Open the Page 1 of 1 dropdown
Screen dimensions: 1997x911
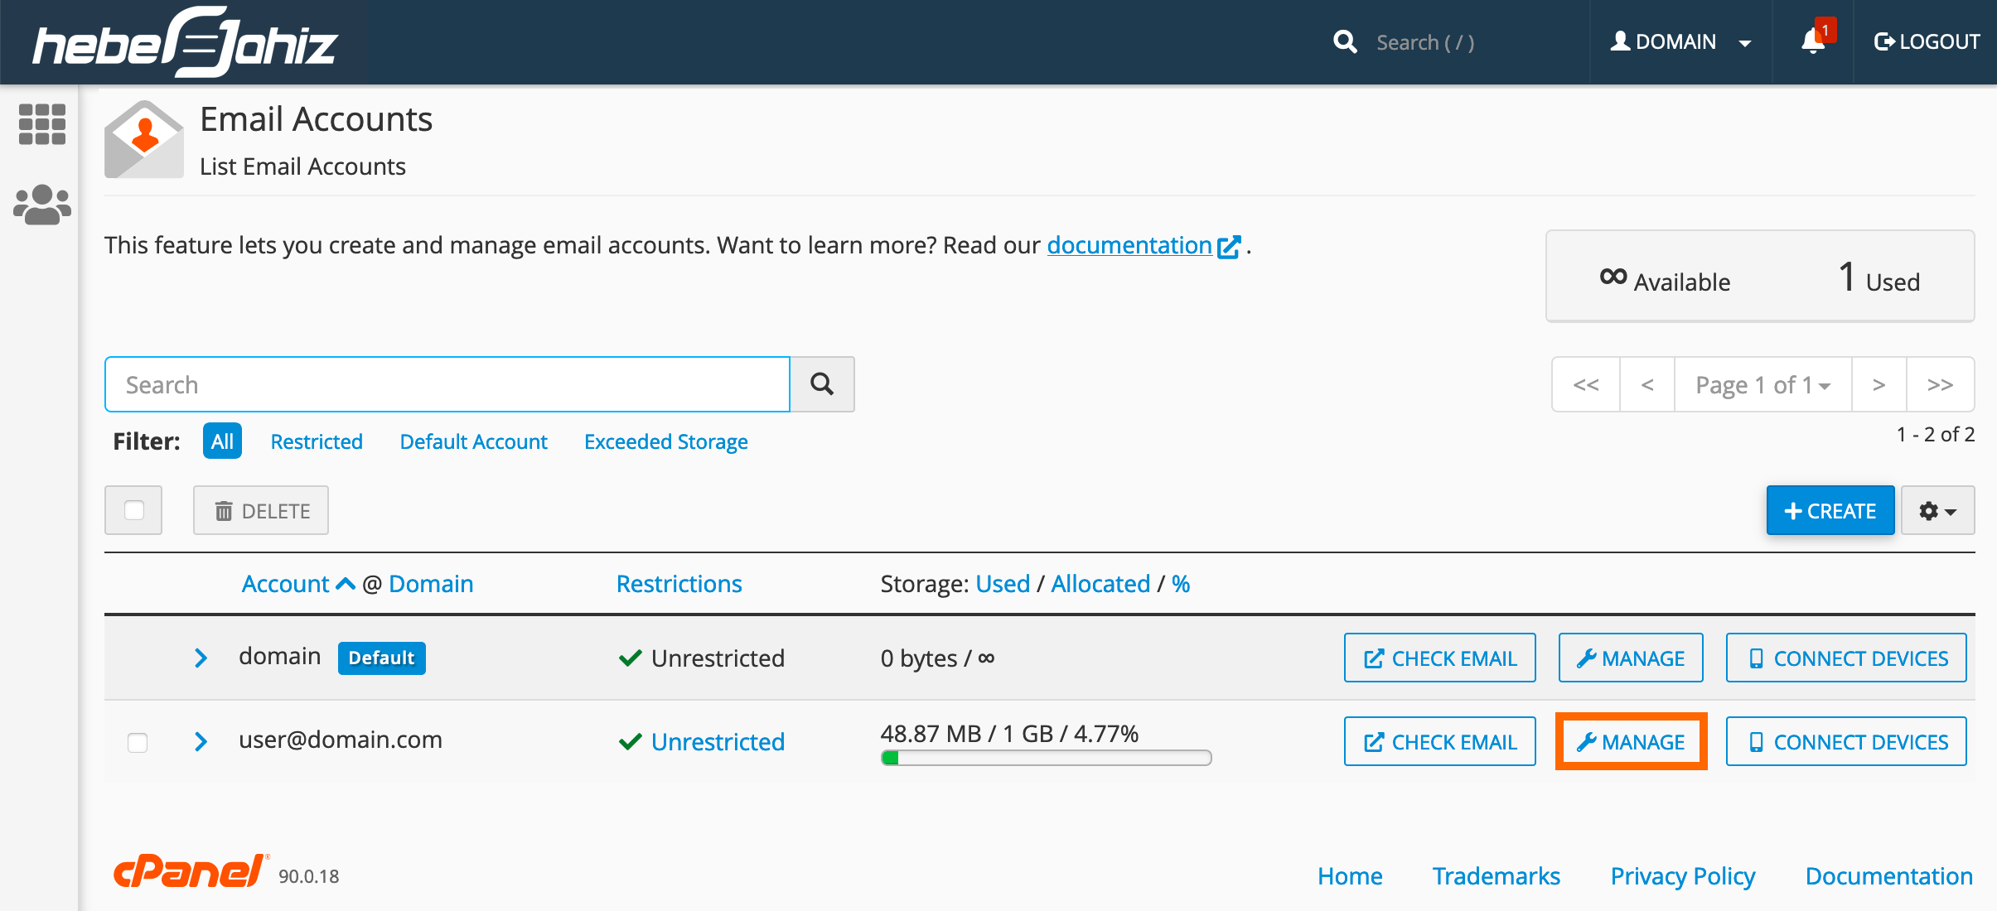[x=1762, y=384]
